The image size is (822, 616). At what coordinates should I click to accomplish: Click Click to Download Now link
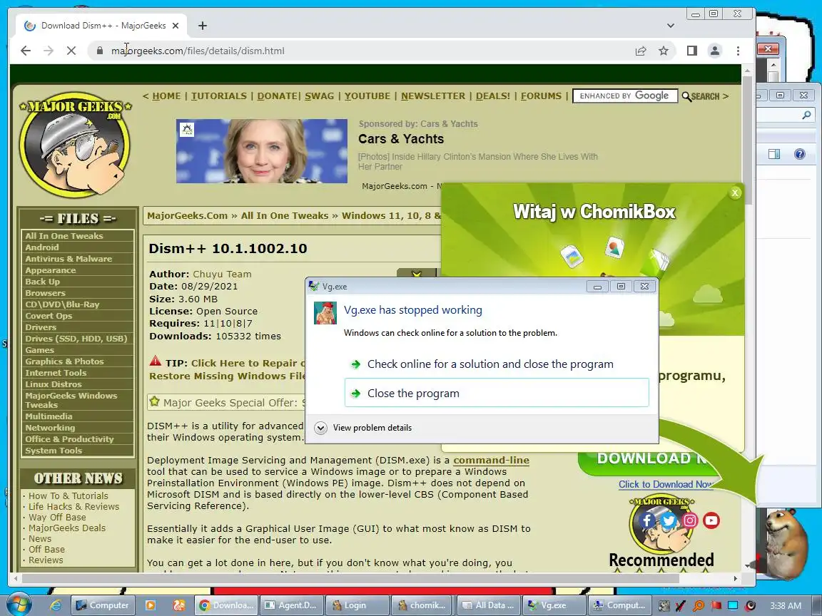pos(665,485)
